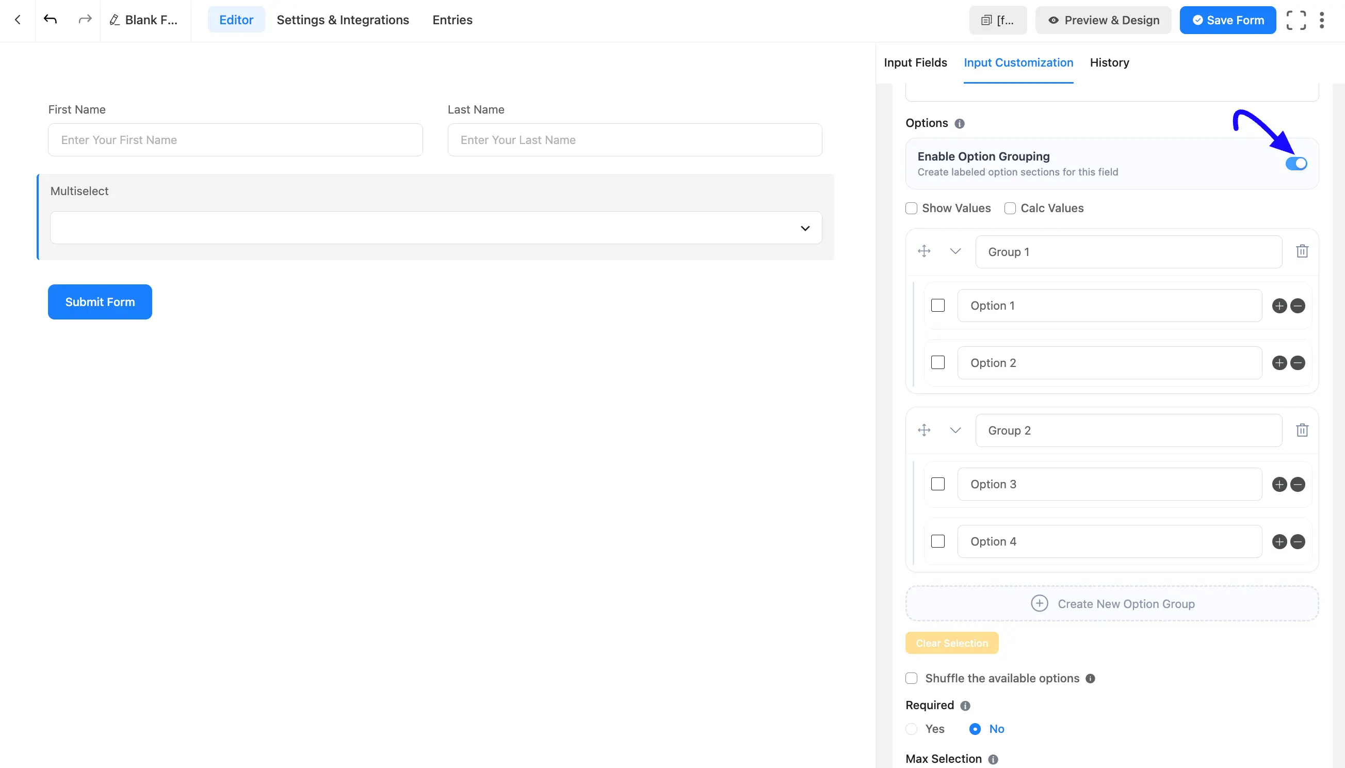Mark Option 3 as default selected
This screenshot has height=768, width=1345.
(x=937, y=484)
